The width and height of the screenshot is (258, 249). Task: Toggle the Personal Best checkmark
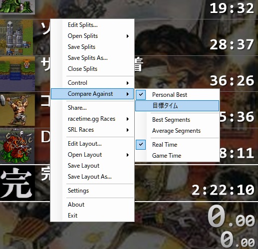(141, 95)
